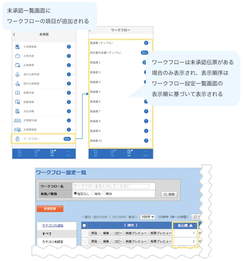Image resolution: width=243 pixels, height=261 pixels.
Task: Click the 検索 search button
Action: [x=169, y=194]
